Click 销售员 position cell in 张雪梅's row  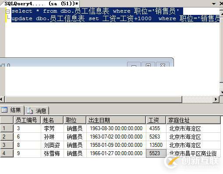75,153
